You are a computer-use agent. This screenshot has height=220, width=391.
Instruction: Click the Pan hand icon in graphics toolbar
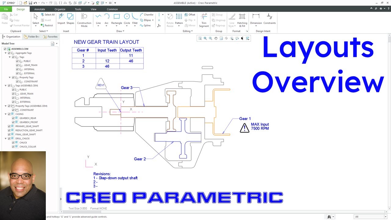point(216,38)
